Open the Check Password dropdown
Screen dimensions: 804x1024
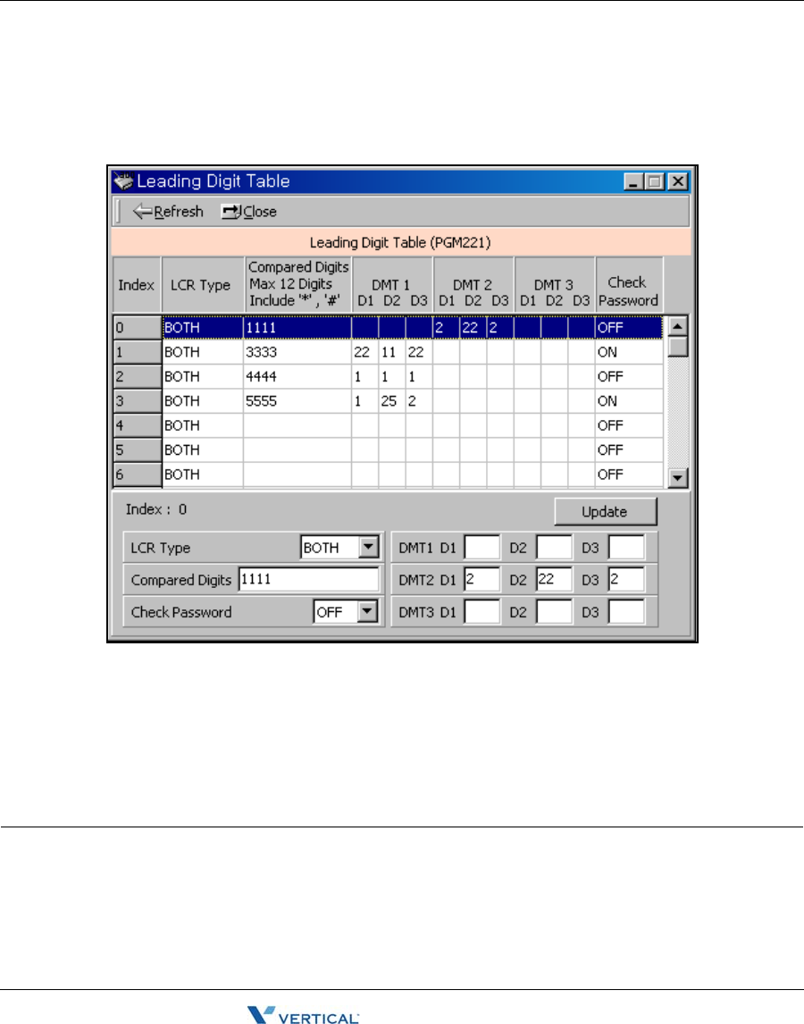[x=368, y=611]
